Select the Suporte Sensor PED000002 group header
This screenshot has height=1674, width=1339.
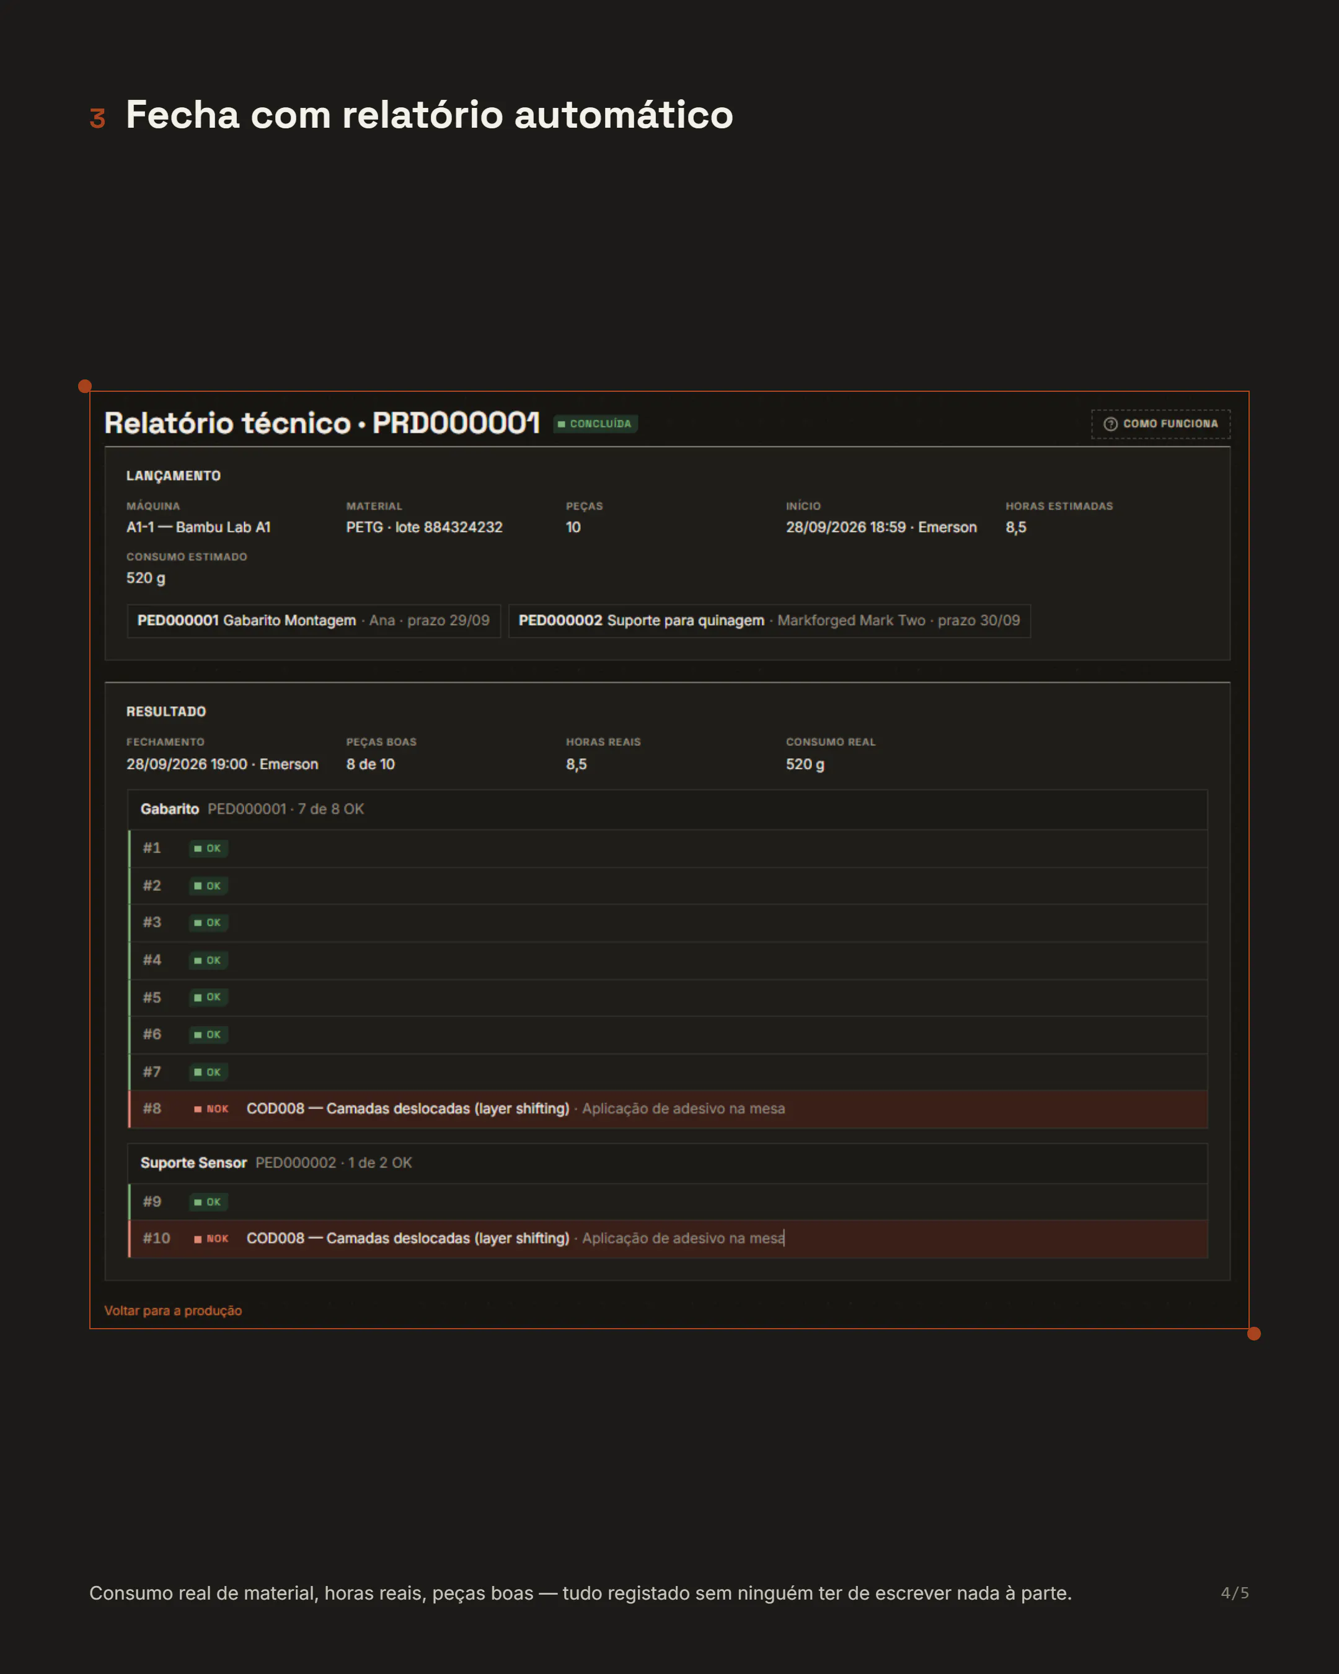point(668,1163)
